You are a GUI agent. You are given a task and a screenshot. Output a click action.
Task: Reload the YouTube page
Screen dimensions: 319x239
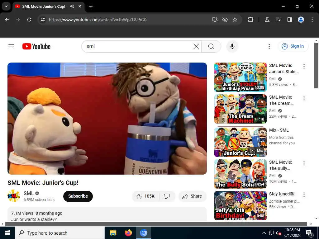tap(29, 20)
